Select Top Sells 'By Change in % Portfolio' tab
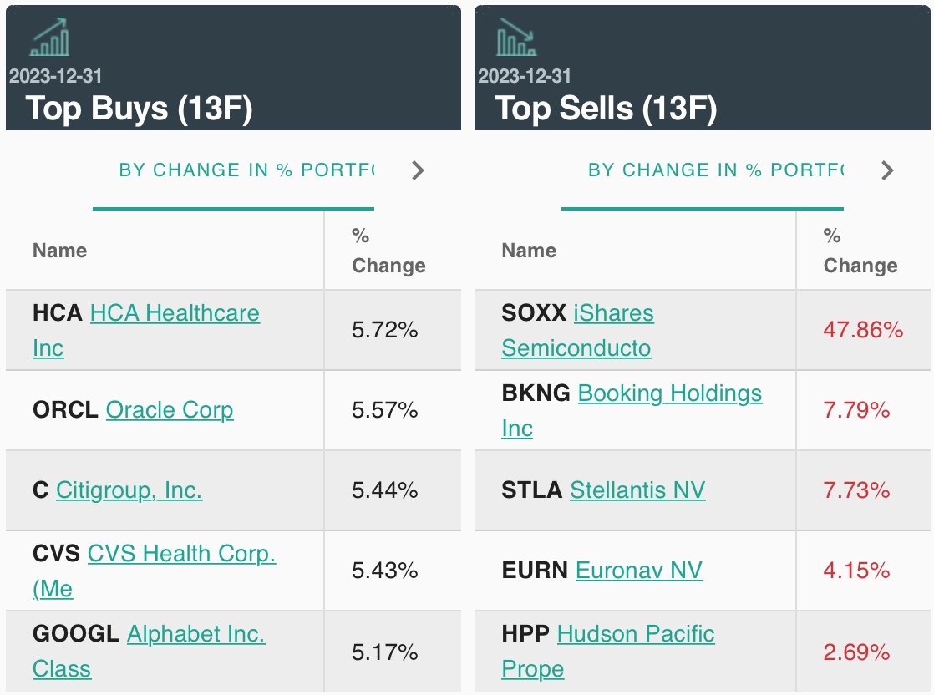934x695 pixels. [715, 170]
